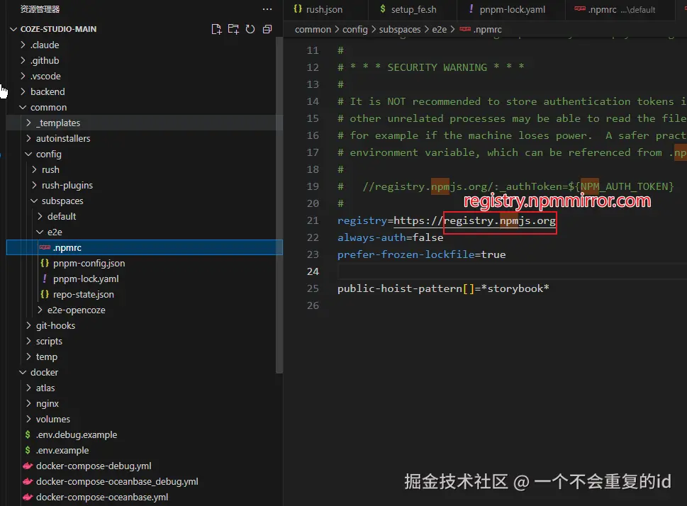Expand the .vscode folder
687x506 pixels.
point(23,77)
